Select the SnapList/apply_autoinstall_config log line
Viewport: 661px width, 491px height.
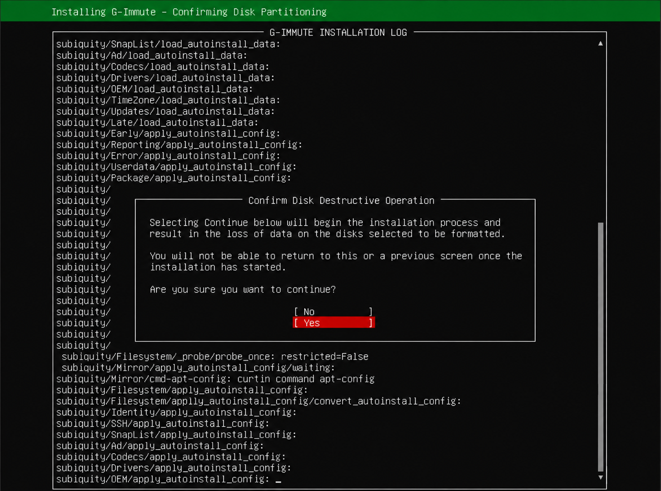176,435
